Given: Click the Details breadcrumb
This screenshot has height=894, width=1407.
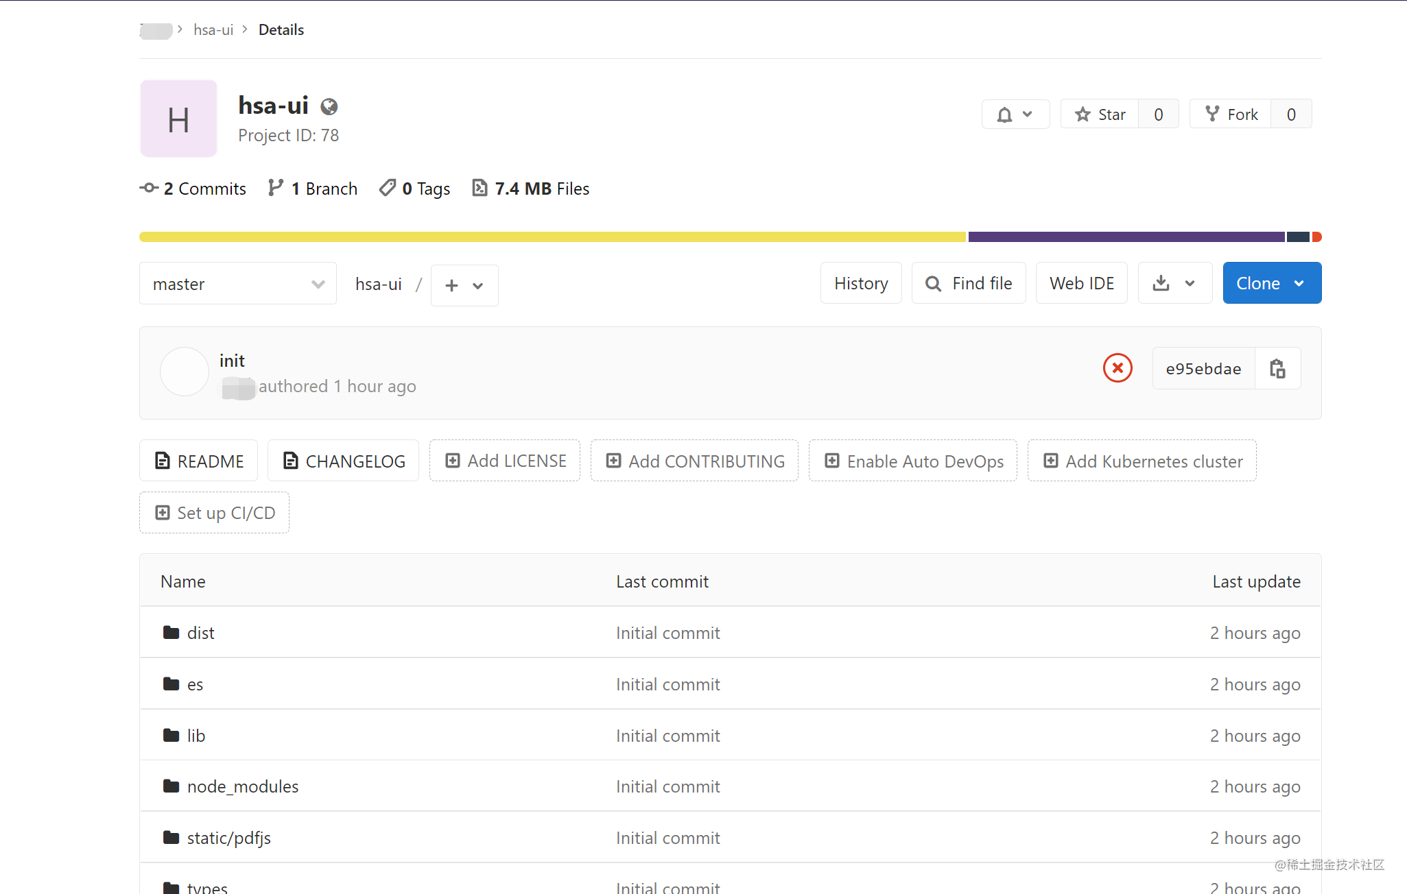Looking at the screenshot, I should (281, 29).
